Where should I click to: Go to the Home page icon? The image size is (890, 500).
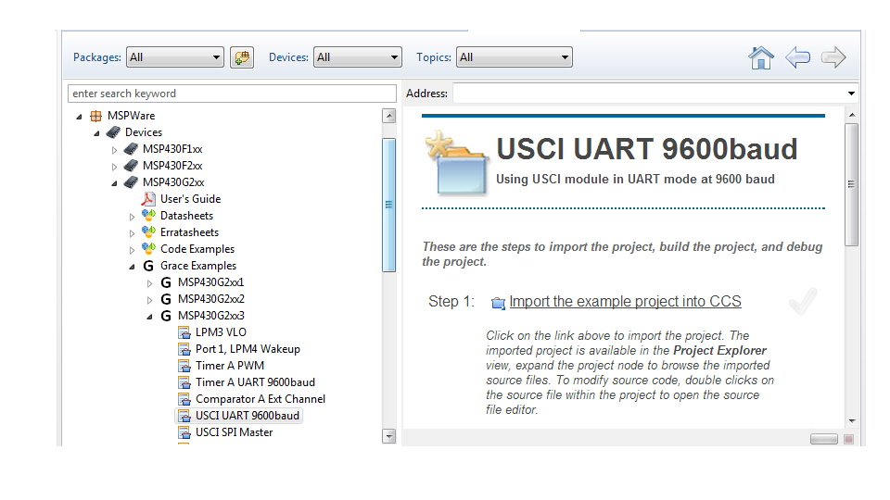[x=761, y=57]
